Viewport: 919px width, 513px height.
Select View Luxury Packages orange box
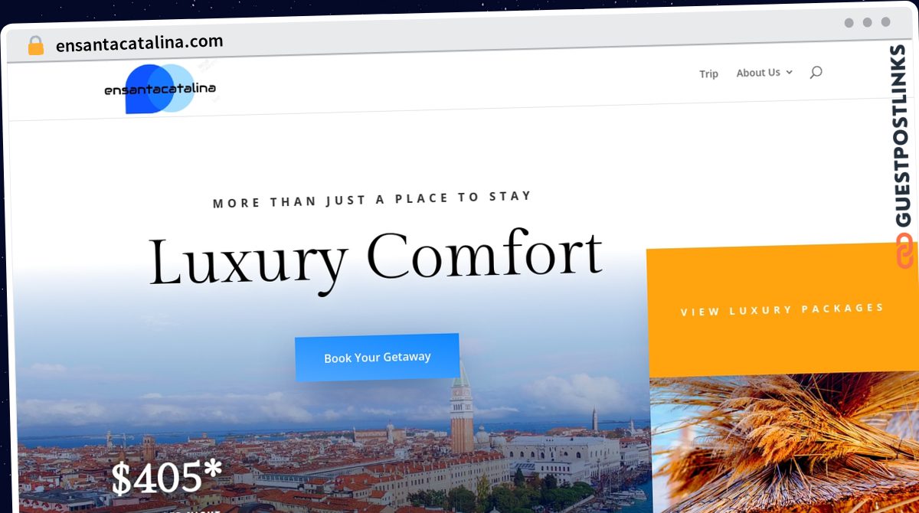click(x=782, y=310)
